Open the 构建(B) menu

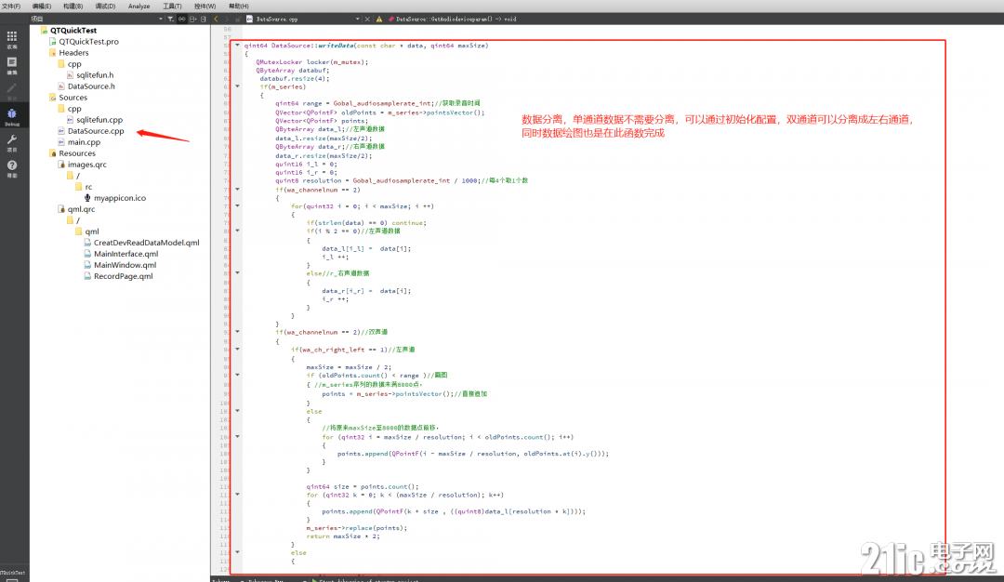[x=73, y=6]
